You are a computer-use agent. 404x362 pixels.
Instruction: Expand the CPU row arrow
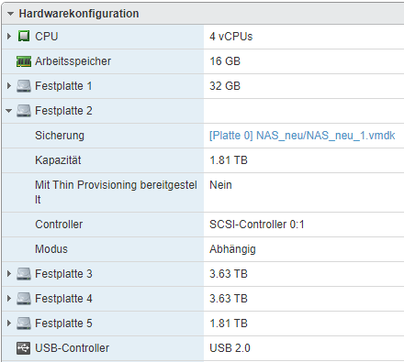pos(9,37)
